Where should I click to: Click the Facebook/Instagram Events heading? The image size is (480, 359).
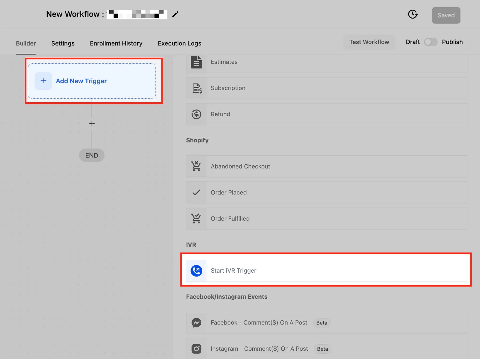coord(227,297)
